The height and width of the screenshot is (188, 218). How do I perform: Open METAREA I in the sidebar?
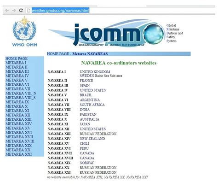point(16,63)
